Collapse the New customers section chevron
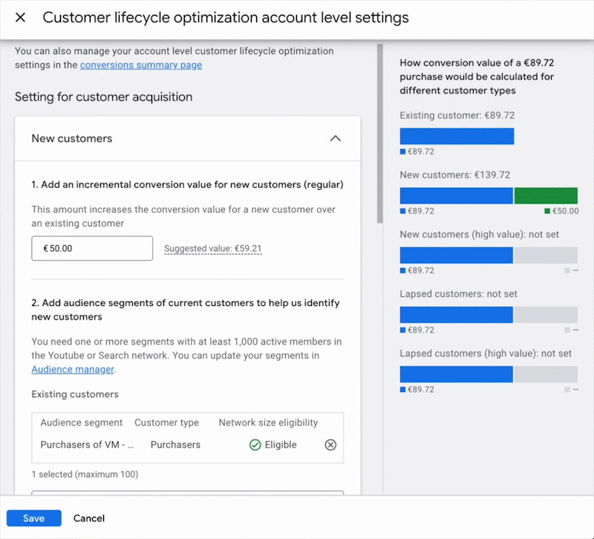Viewport: 594px width, 539px height. click(x=335, y=138)
